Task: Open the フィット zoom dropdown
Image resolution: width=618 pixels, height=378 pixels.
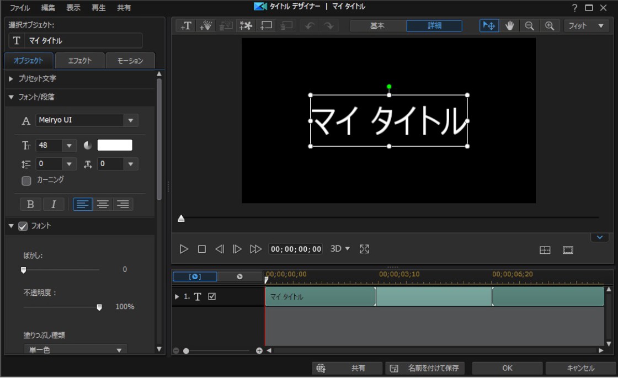Action: 586,26
